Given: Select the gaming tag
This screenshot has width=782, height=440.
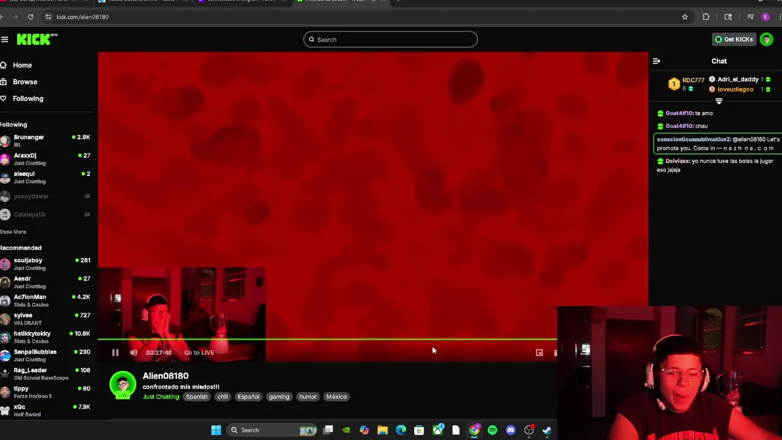Looking at the screenshot, I should tap(279, 397).
